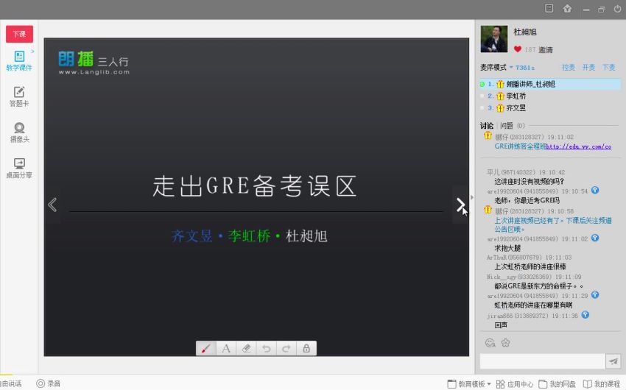Focus the chat message input box

[543, 361]
